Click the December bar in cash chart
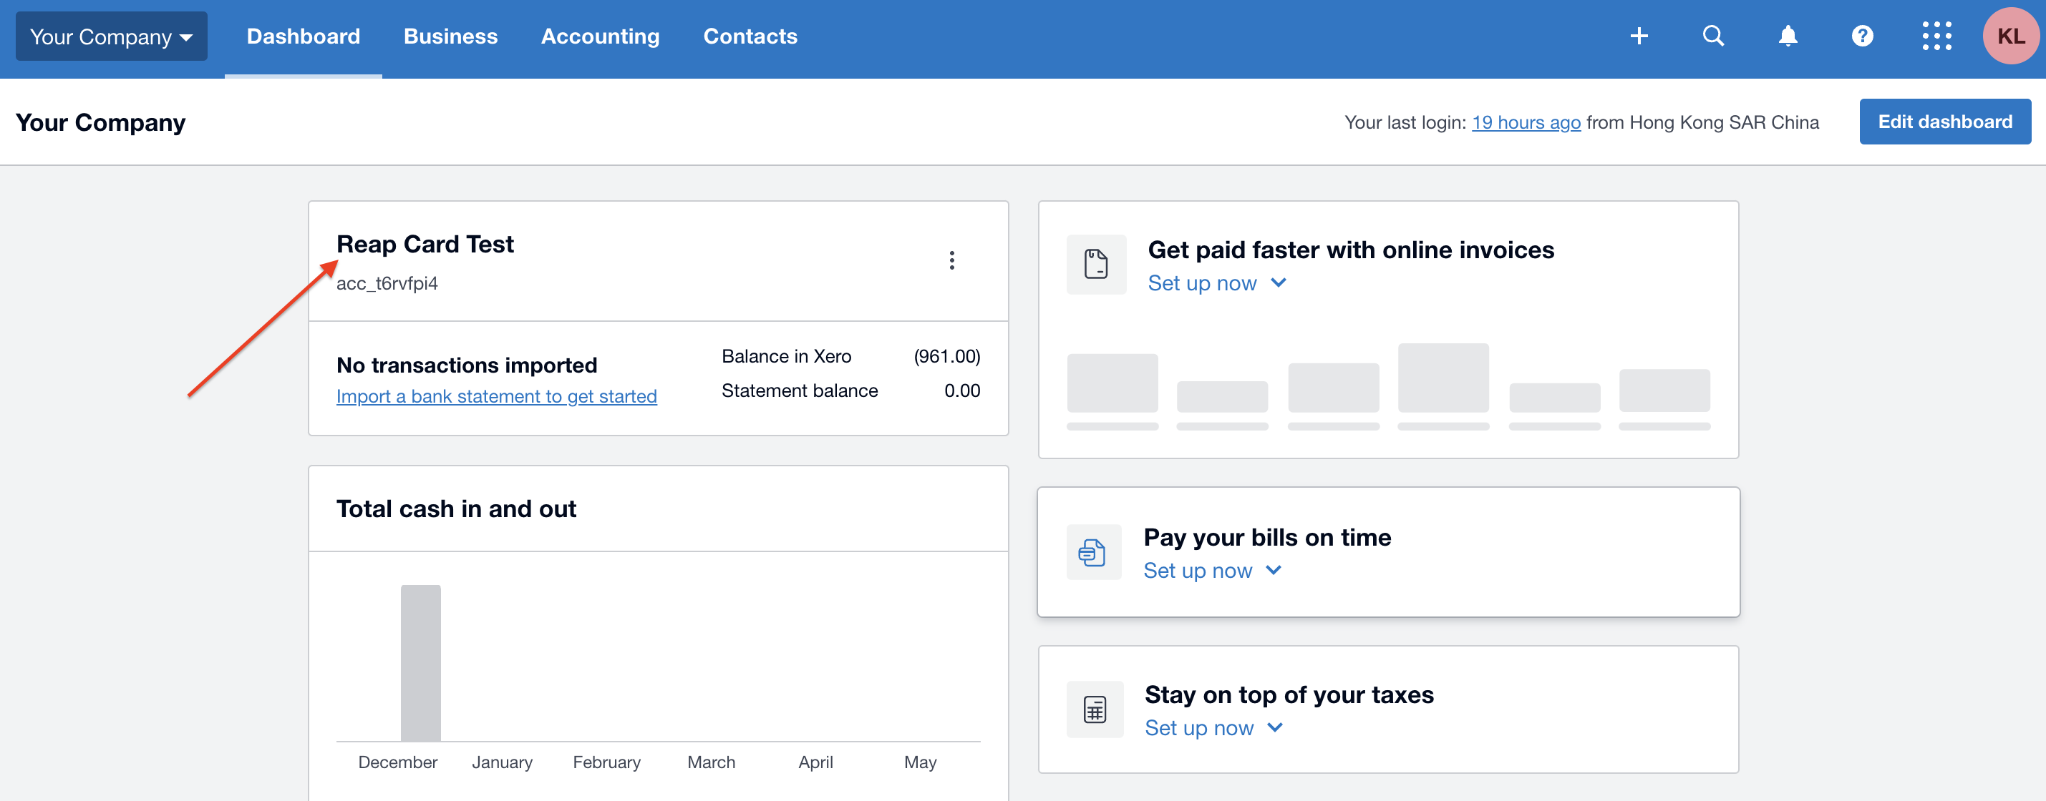This screenshot has height=801, width=2046. 420,662
